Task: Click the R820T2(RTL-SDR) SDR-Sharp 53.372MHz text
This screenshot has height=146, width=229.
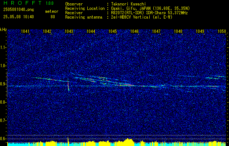Action: (149, 13)
